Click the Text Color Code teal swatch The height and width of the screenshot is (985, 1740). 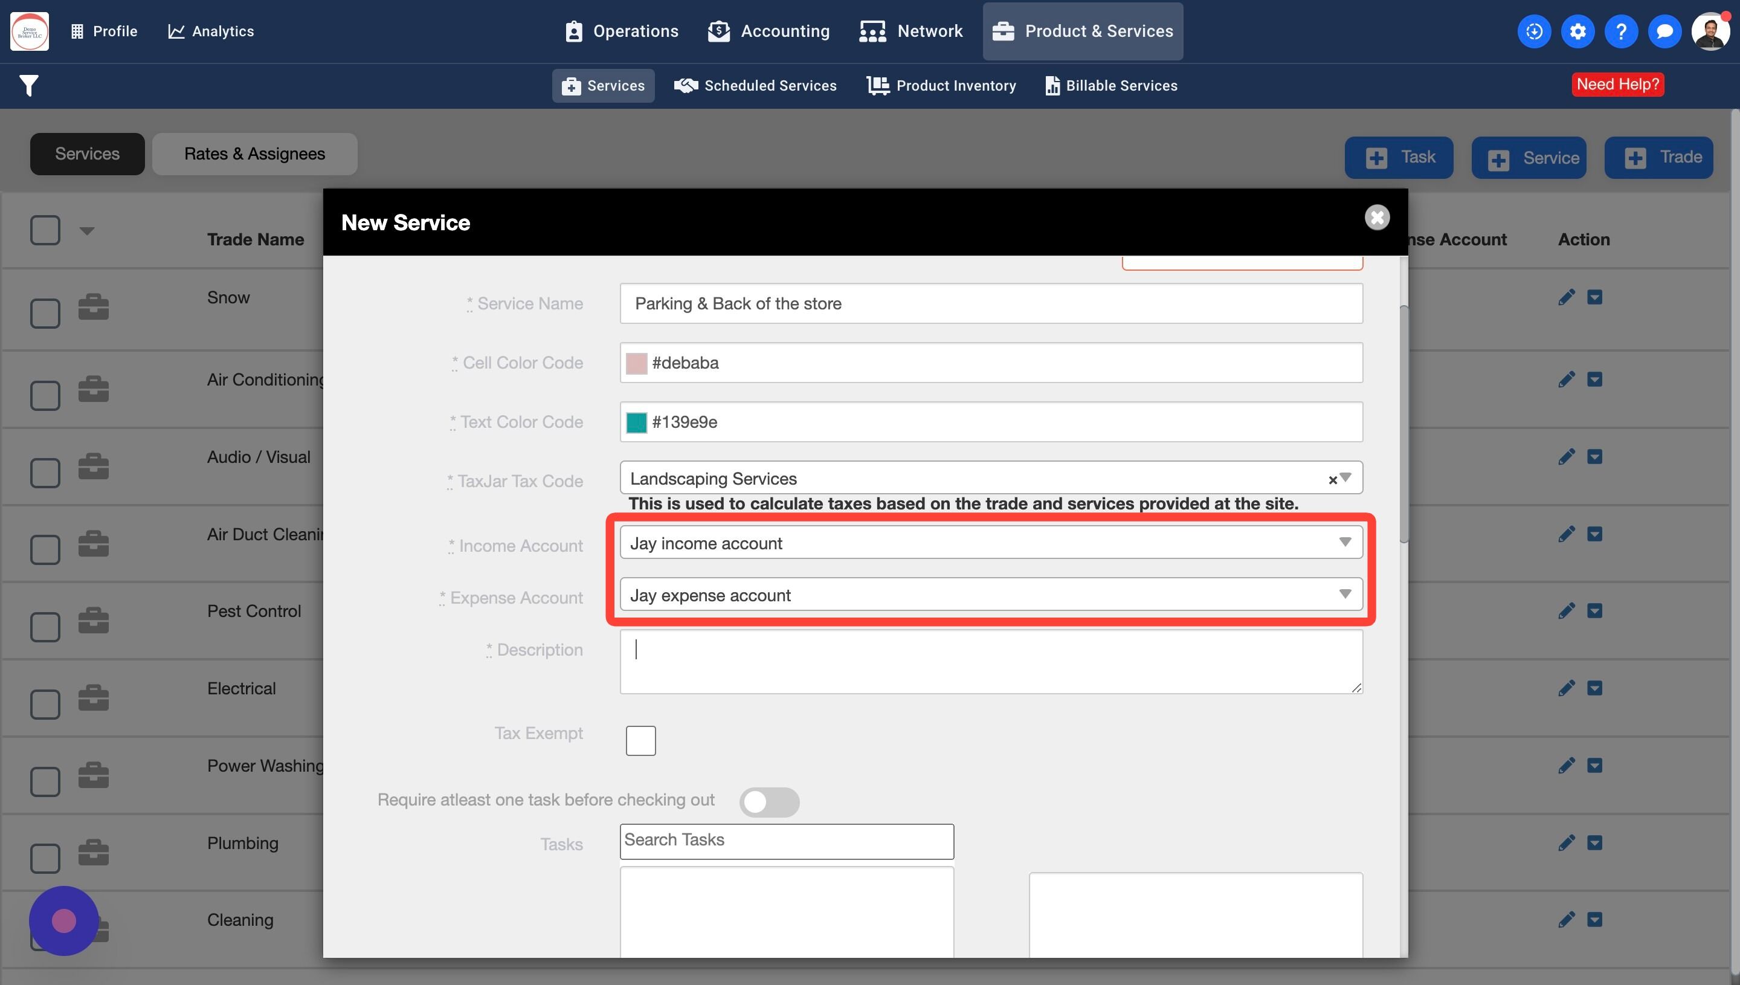(x=636, y=422)
